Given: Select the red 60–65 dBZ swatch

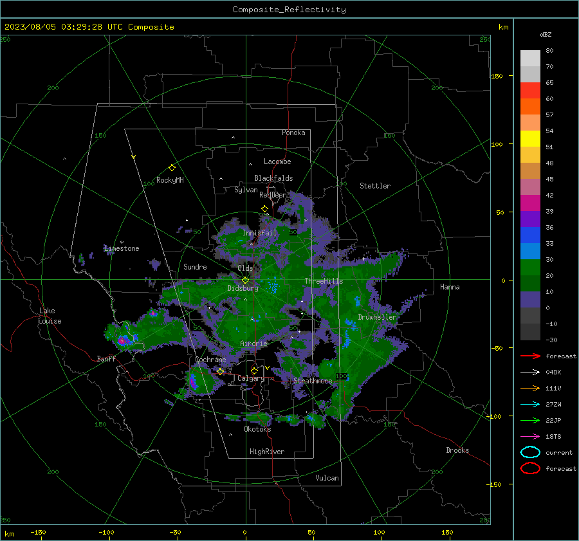Looking at the screenshot, I should 530,91.
